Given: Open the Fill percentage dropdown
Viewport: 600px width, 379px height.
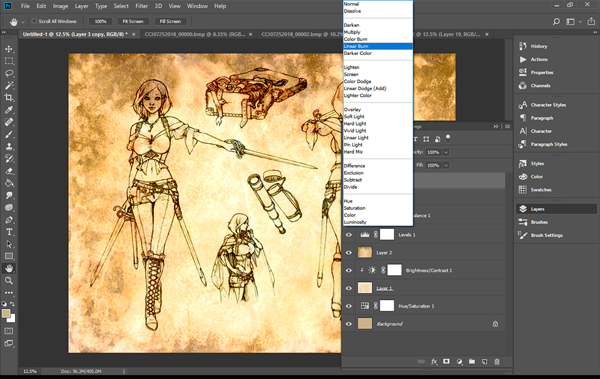Looking at the screenshot, I should coord(446,165).
